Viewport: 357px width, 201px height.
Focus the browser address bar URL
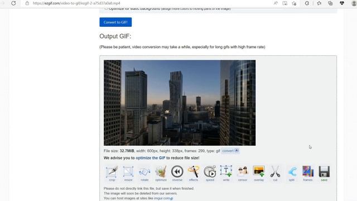click(x=76, y=3)
